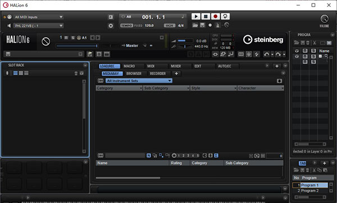Click the Stop transport button

point(206,16)
